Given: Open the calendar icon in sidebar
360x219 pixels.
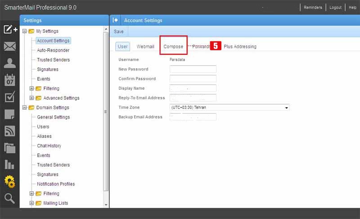Looking at the screenshot, I should 9,80.
